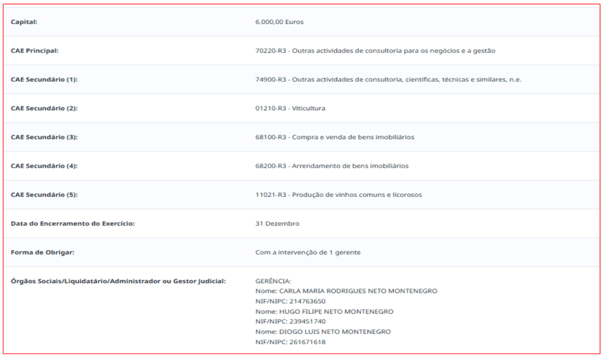Click the 68200-R3 Arrendamento entry
Viewport: 601px width, 356px height.
[332, 166]
